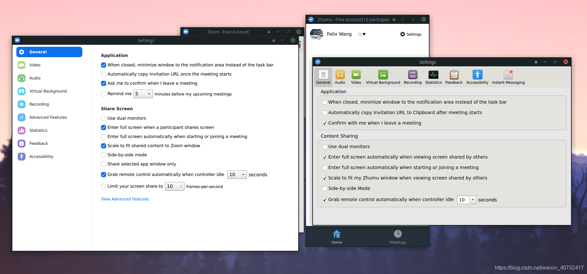Open the frames-per-second limit dropdown
587x274 pixels.
point(175,186)
